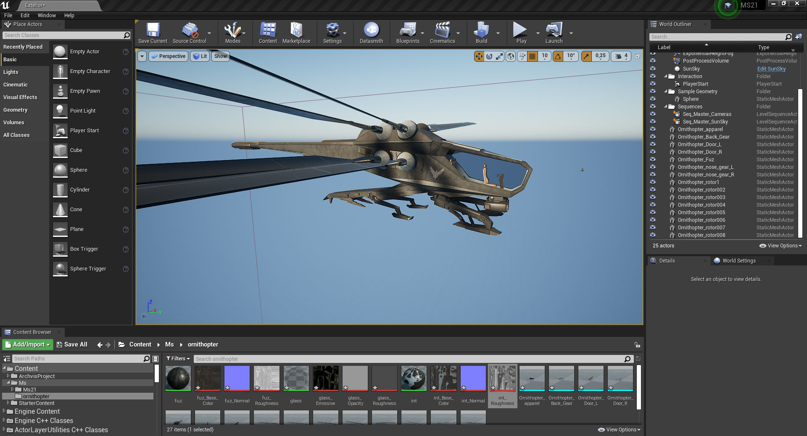Open the Edit menu

tap(25, 15)
